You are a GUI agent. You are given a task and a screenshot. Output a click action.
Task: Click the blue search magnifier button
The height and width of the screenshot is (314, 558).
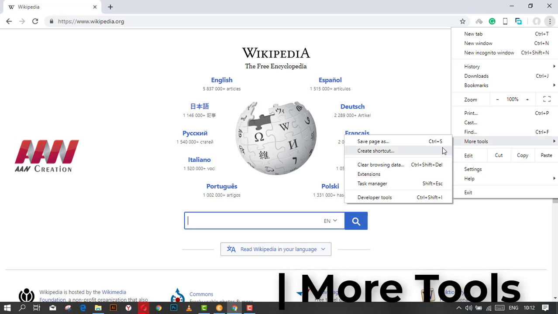tap(356, 221)
